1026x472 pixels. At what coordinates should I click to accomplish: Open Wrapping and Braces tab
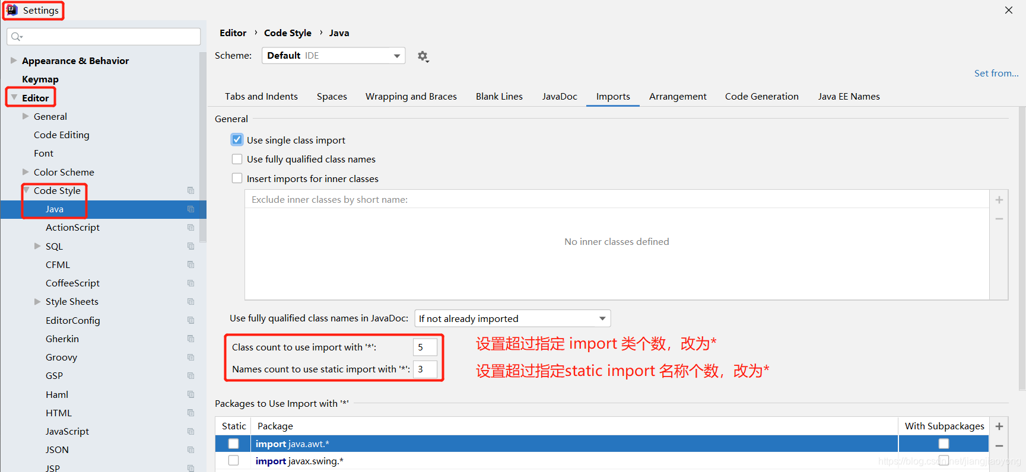click(x=411, y=96)
